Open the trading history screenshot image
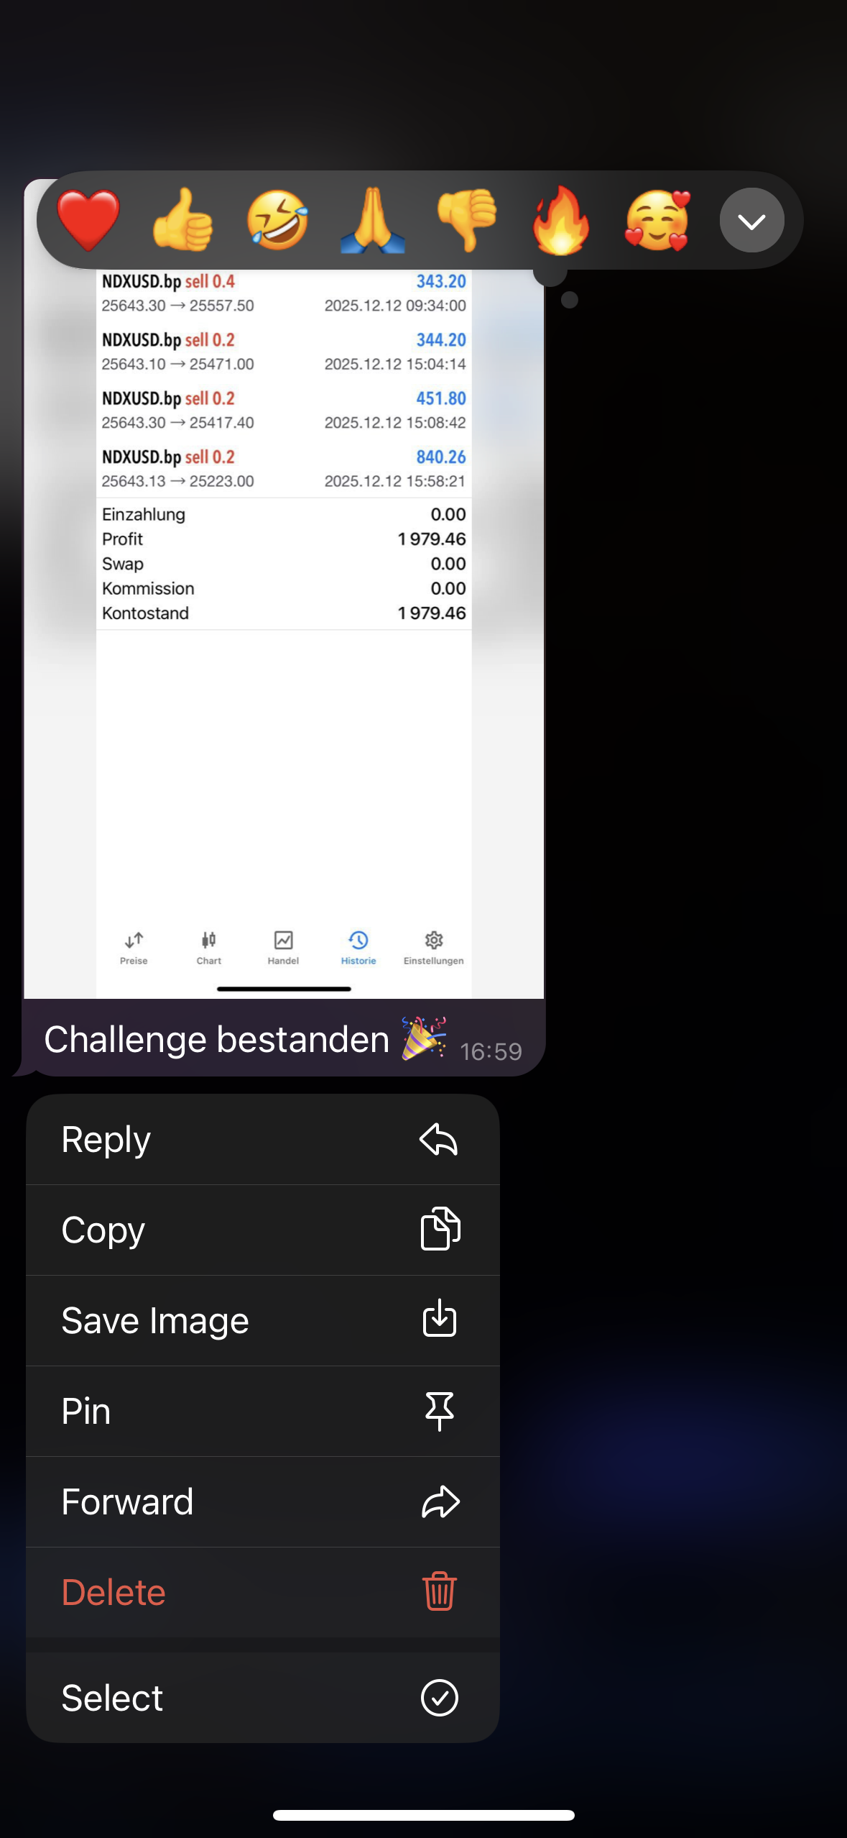 pos(284,633)
